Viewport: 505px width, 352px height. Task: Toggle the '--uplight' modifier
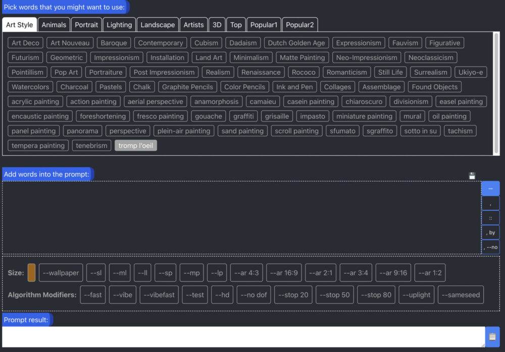[416, 295]
